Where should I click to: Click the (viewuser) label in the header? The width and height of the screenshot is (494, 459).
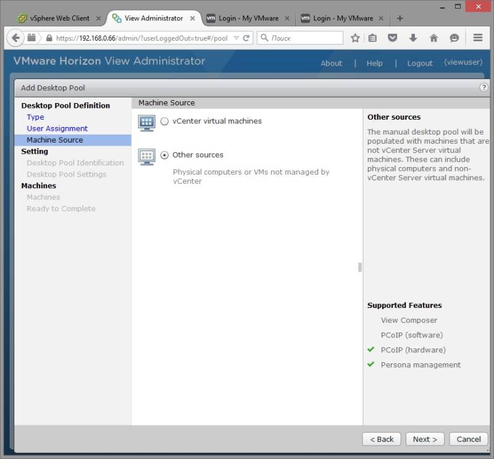463,62
